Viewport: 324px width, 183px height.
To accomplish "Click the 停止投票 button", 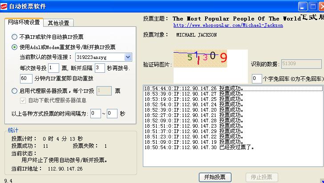I will point(261,177).
